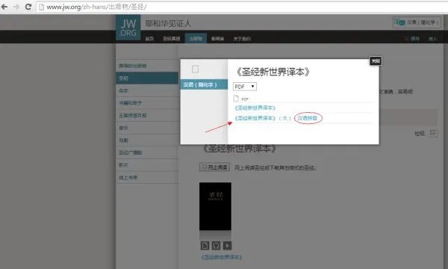This screenshot has width=448, height=269.
Task: Open 新增的出版物 in the sidebar
Action: tap(147, 66)
